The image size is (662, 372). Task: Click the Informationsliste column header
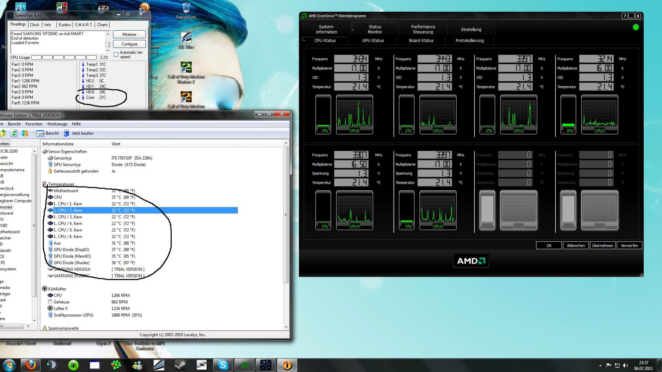(x=75, y=144)
